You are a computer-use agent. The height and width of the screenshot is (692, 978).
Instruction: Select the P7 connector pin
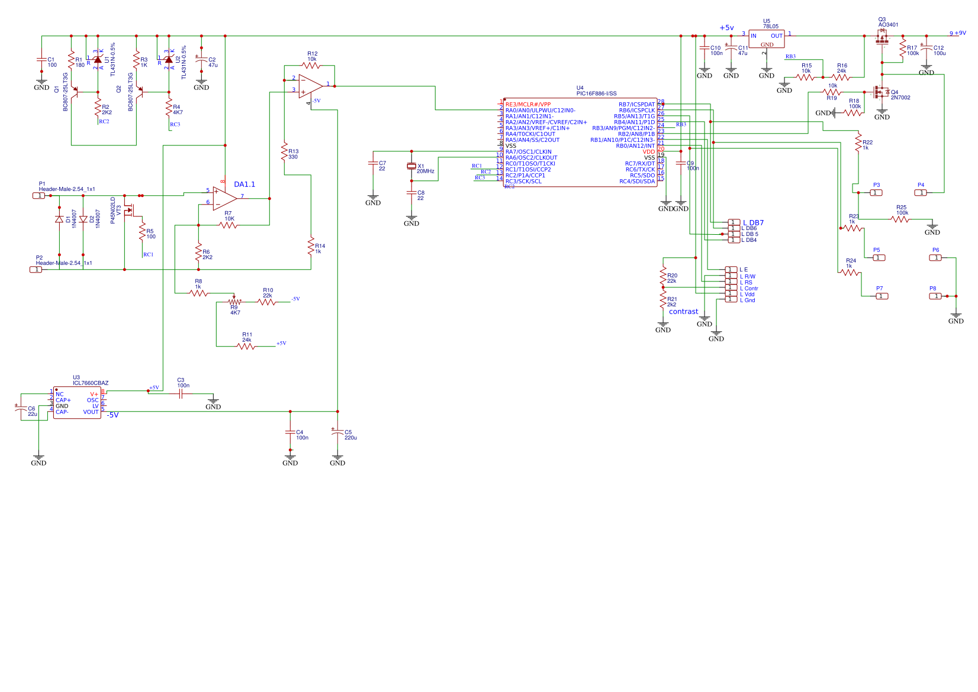pos(882,296)
